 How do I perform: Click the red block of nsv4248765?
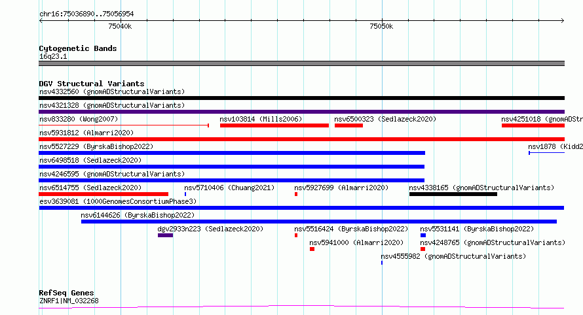(x=423, y=249)
